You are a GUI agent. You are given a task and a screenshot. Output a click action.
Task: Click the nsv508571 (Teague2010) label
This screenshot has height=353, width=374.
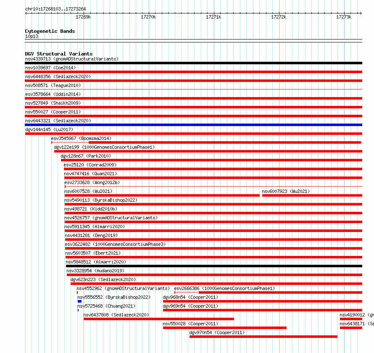pos(53,85)
